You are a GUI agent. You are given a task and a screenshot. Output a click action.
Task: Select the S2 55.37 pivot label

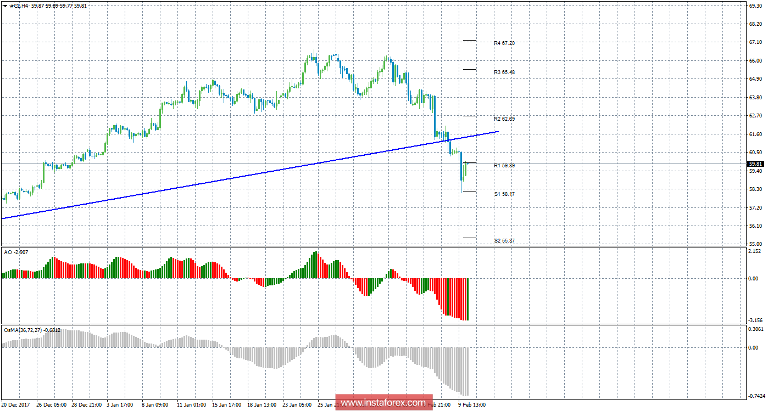coord(504,240)
